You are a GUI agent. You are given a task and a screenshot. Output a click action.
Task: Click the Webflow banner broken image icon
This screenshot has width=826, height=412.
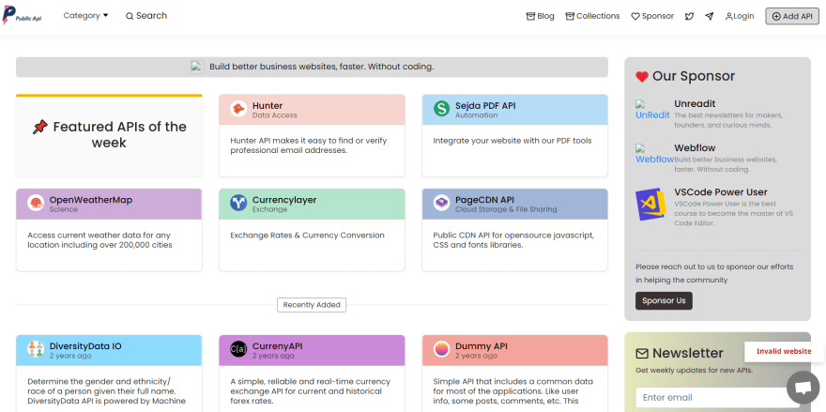point(197,67)
